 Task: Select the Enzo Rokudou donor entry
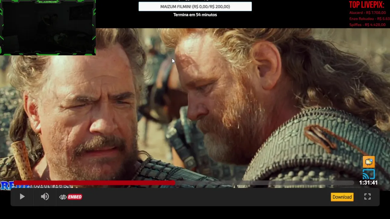369,19
